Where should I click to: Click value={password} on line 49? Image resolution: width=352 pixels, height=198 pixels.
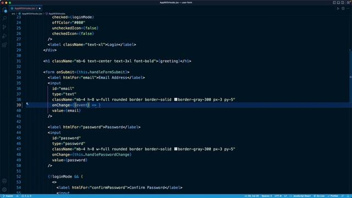pyautogui.click(x=70, y=160)
